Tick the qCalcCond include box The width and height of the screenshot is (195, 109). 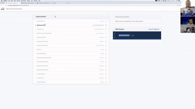click(106, 78)
